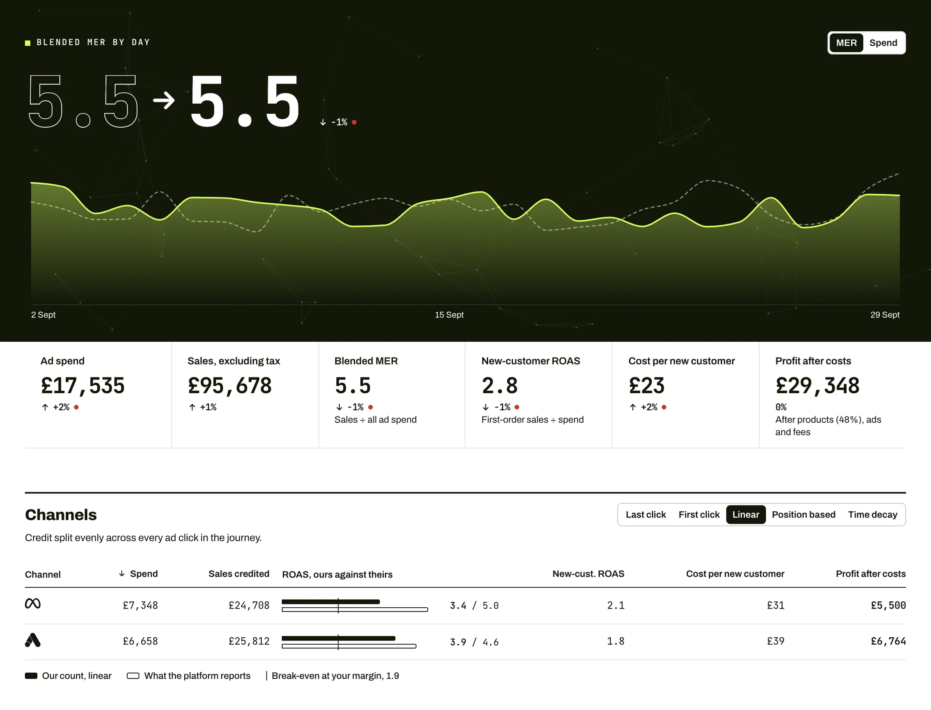Click Google Ads' ROAS figures 3.9 / 4.6
The height and width of the screenshot is (710, 931).
click(474, 642)
